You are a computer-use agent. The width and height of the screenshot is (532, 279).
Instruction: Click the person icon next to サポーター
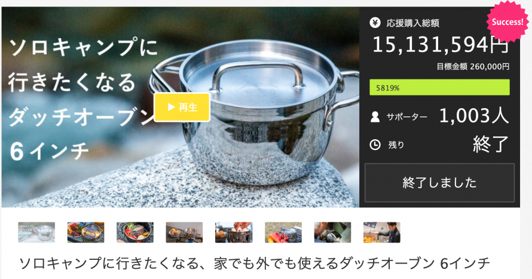pos(375,117)
